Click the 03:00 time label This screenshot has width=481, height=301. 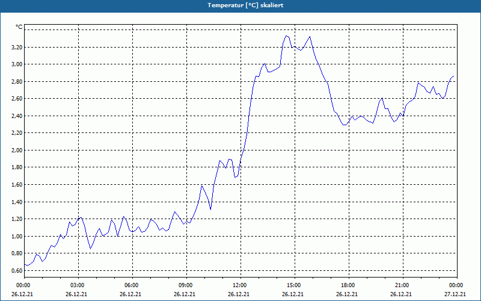click(x=78, y=285)
